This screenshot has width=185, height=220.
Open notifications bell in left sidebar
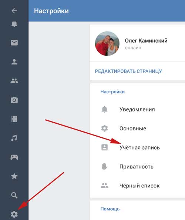14,24
